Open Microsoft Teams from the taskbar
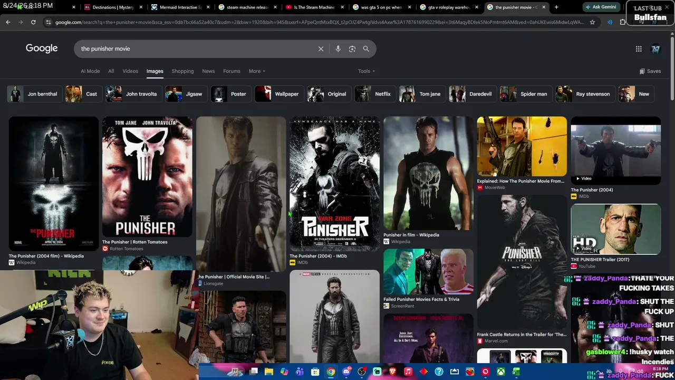The width and height of the screenshot is (675, 380). point(300,372)
